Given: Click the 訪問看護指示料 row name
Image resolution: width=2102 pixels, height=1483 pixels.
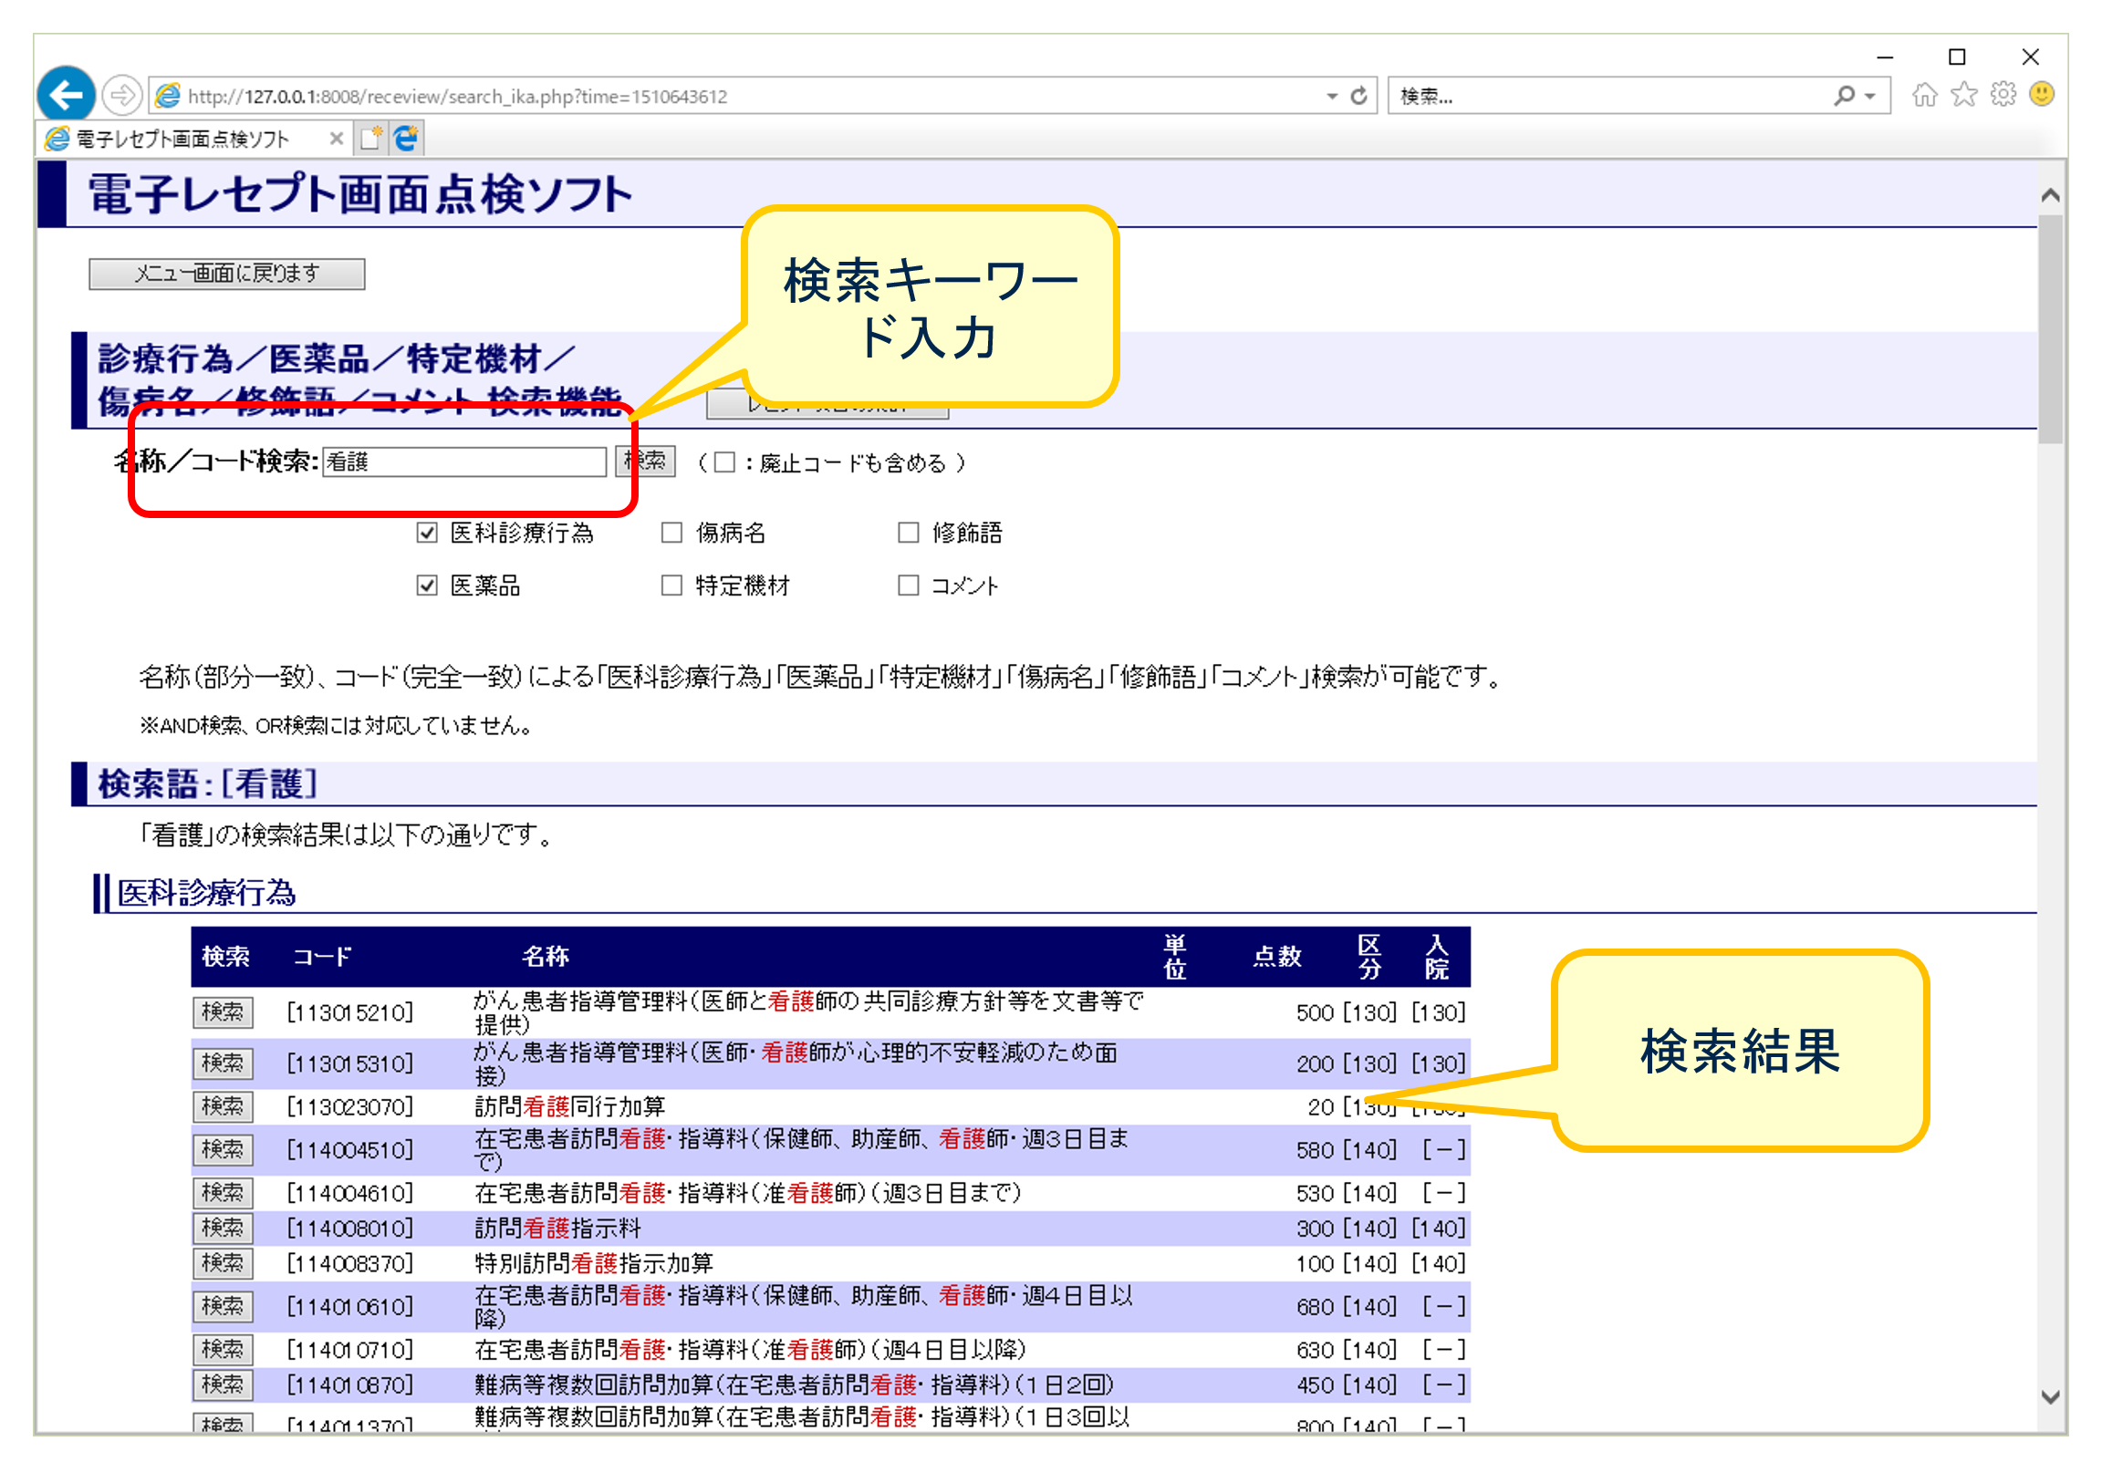Looking at the screenshot, I should click(x=557, y=1229).
